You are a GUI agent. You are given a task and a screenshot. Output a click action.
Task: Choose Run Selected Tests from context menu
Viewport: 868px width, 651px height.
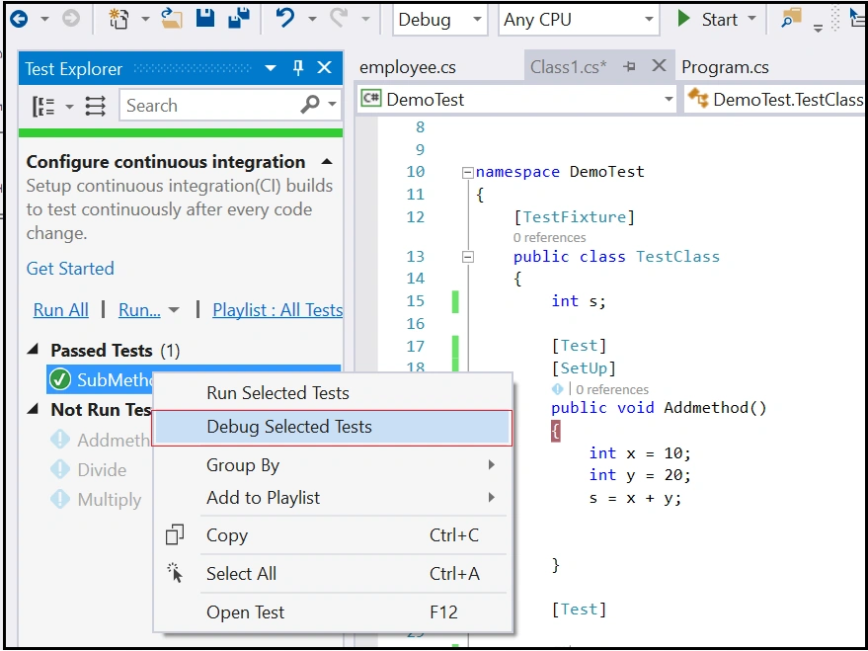pos(332,393)
